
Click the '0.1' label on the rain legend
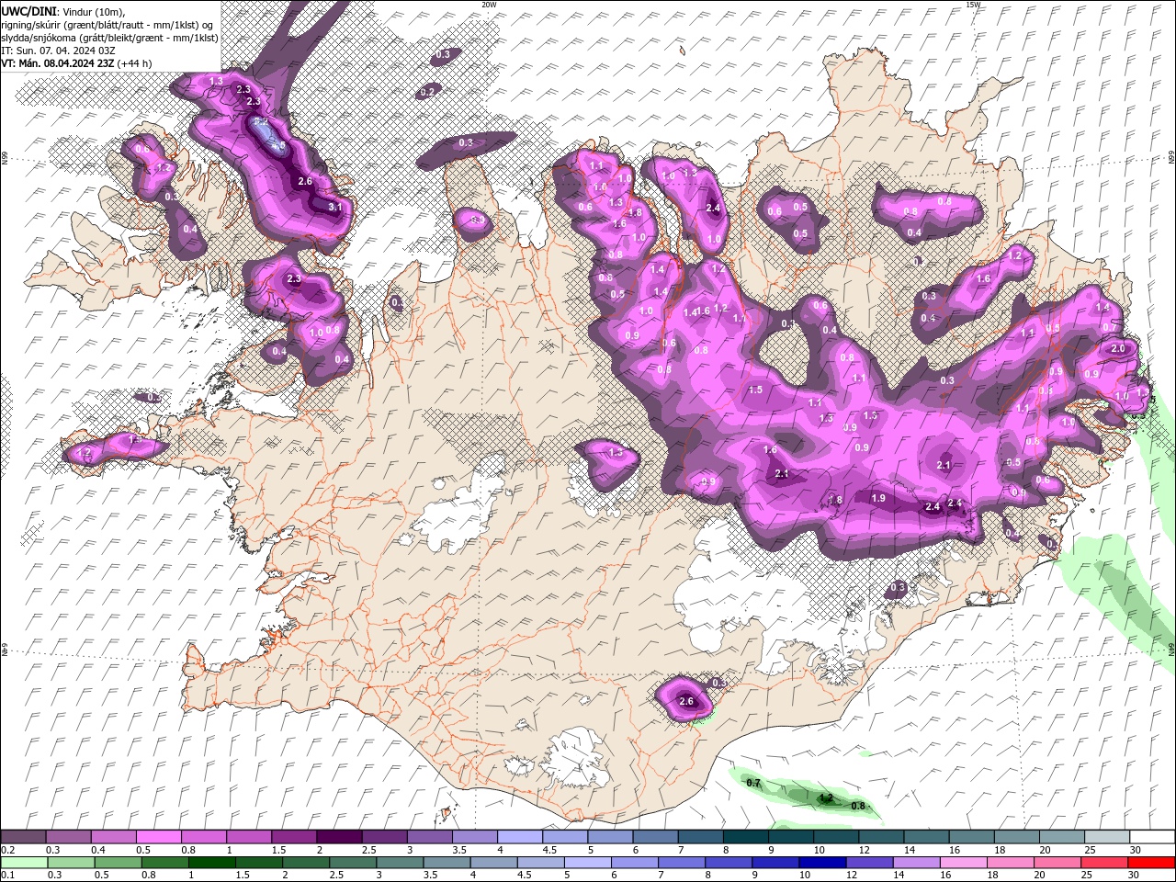click(7, 876)
